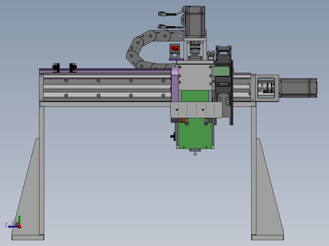Select the left sensor on the purple strip
Viewport: 329px width, 246px height.
click(56, 68)
